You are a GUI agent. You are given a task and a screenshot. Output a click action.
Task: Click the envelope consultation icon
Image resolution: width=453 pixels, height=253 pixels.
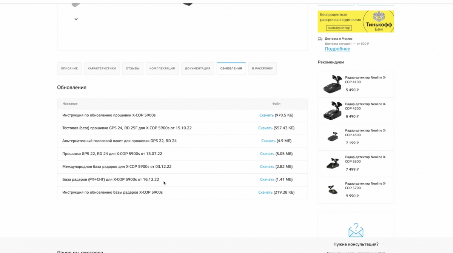(356, 230)
